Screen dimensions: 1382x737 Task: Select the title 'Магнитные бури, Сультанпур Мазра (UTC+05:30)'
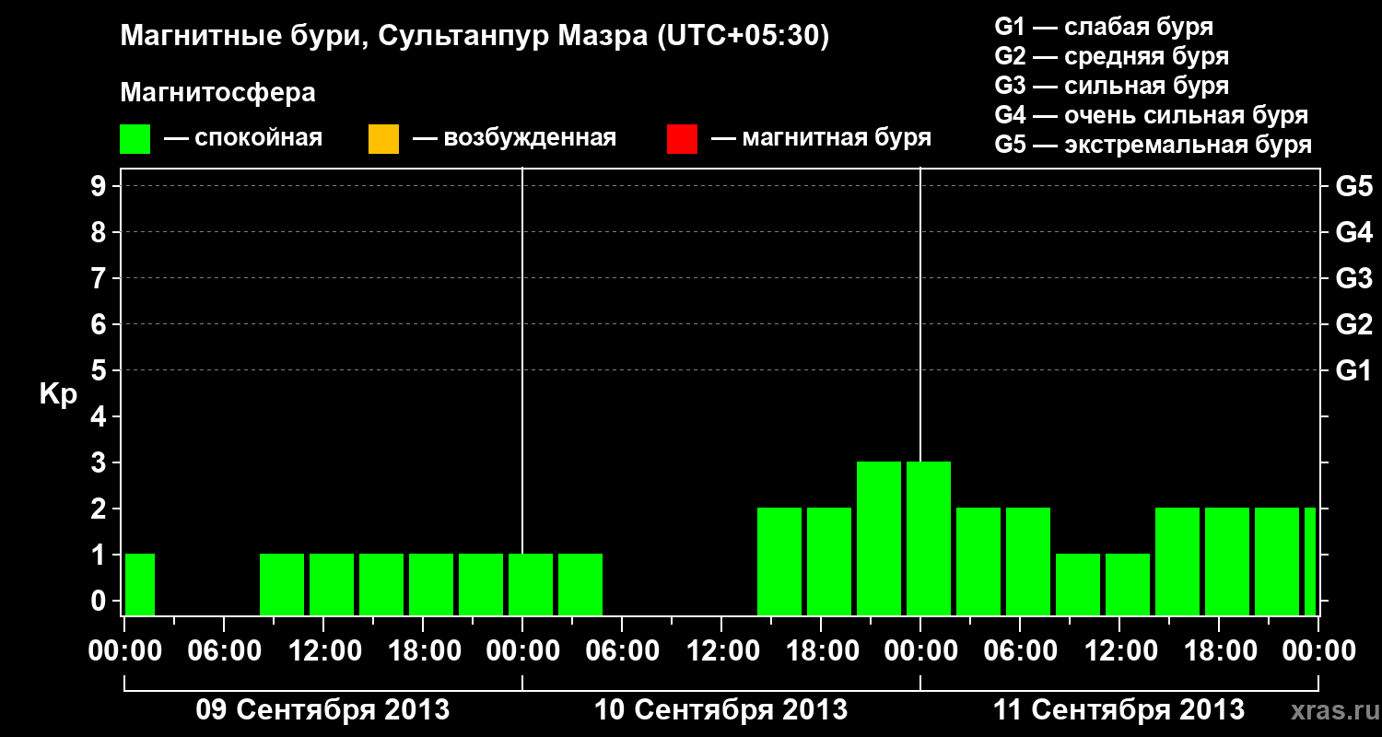tap(475, 37)
